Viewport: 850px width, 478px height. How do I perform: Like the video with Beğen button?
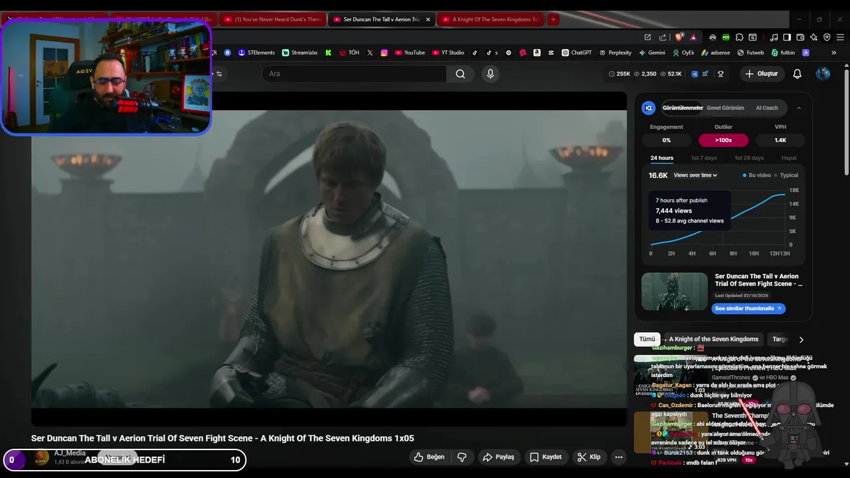point(429,457)
